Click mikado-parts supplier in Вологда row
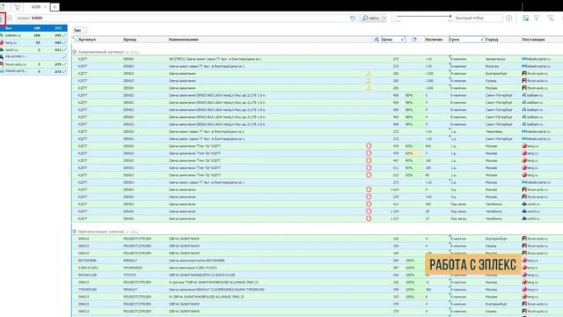563x317 pixels. pyautogui.click(x=536, y=66)
